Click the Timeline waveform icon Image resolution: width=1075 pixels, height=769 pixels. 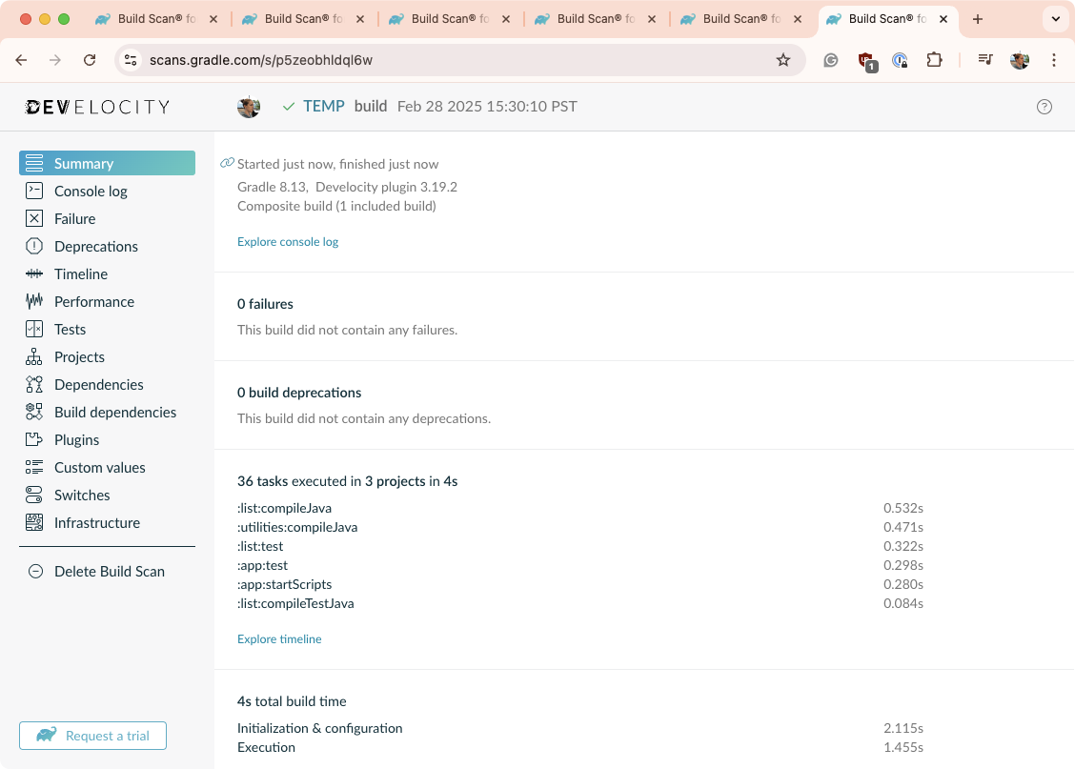coord(34,273)
